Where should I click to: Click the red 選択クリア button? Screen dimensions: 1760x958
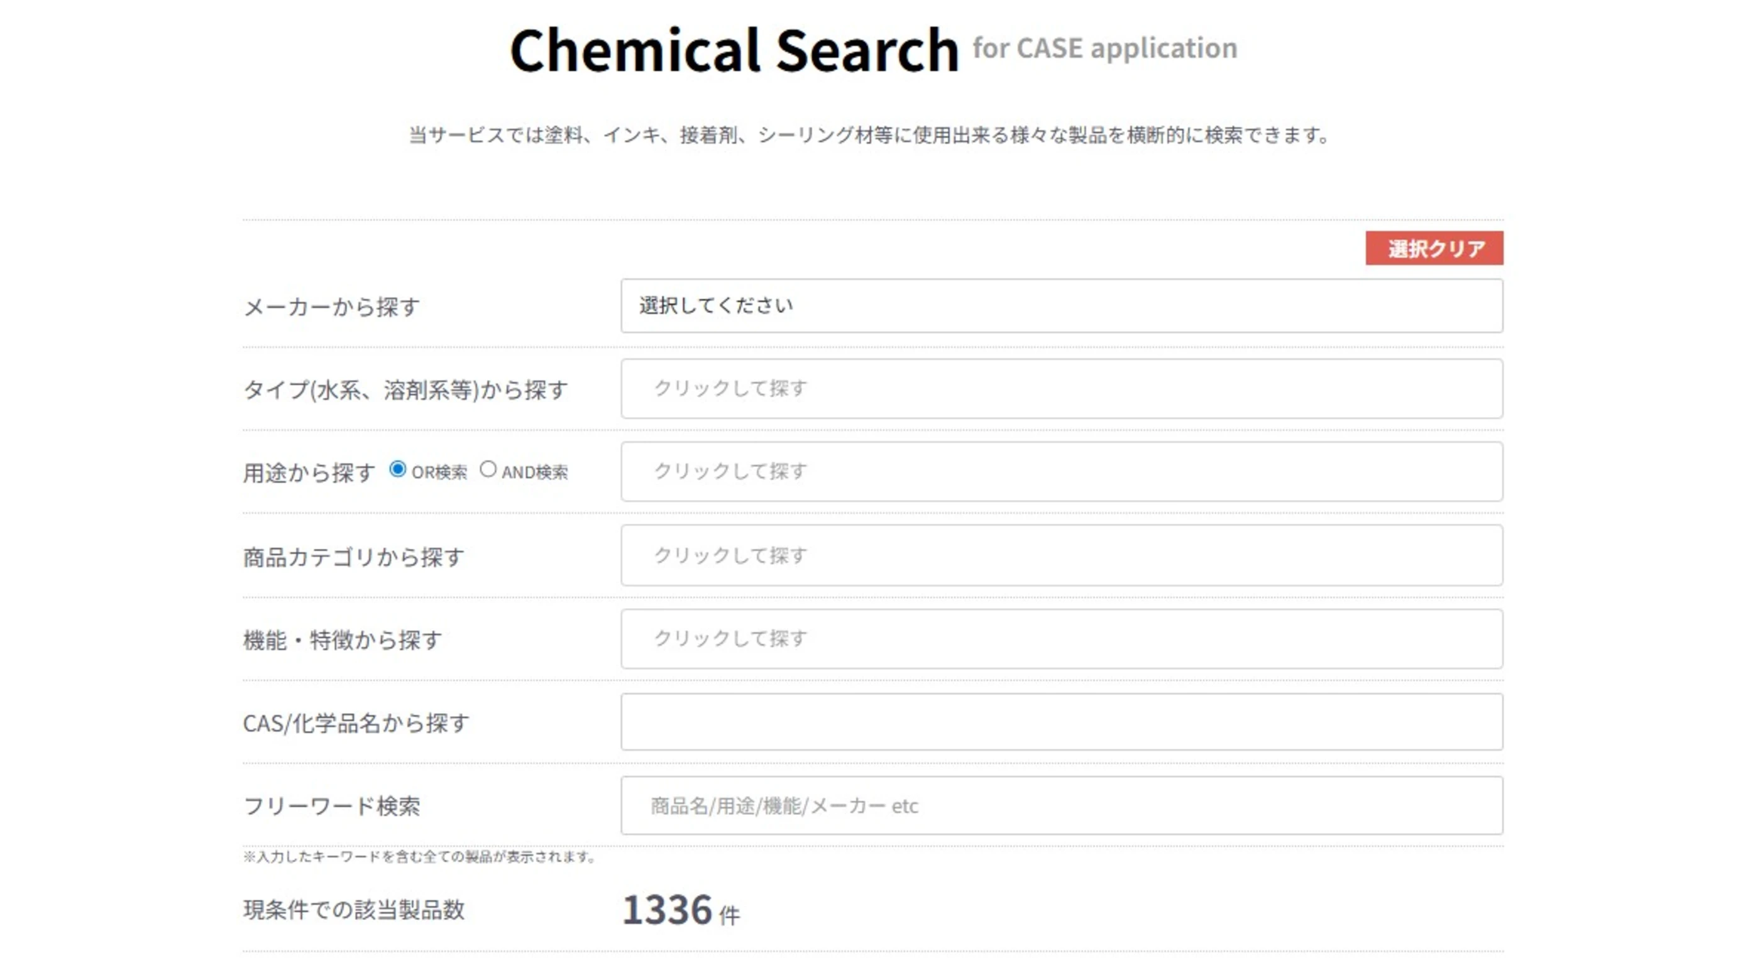[1433, 248]
